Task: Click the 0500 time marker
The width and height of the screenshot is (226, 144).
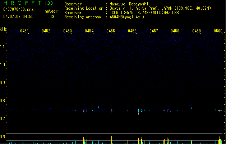Action: coord(218,31)
